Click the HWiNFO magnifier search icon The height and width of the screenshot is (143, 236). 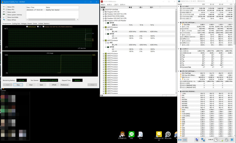click(197, 140)
